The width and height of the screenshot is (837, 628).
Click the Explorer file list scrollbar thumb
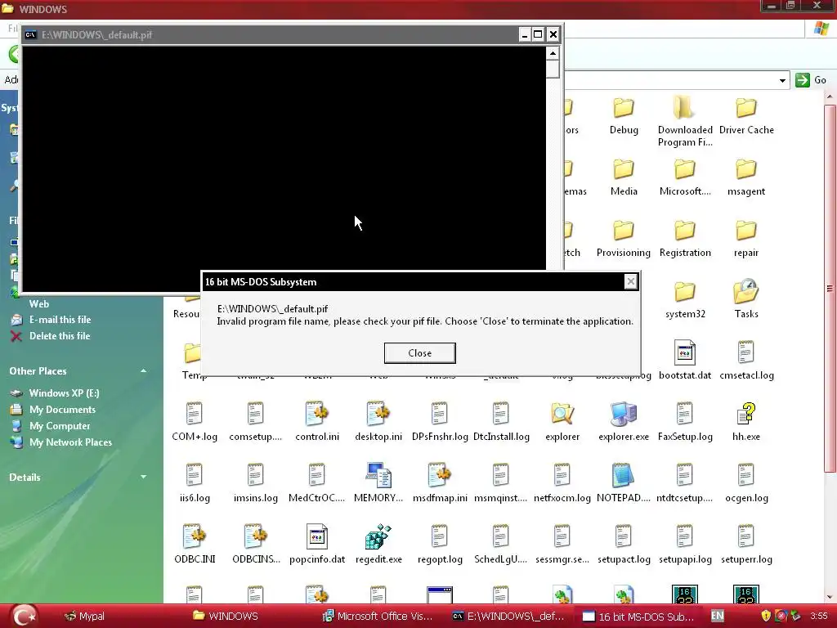pos(829,289)
